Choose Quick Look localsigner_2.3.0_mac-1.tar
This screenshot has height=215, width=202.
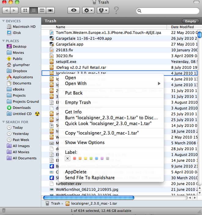tap(111, 124)
